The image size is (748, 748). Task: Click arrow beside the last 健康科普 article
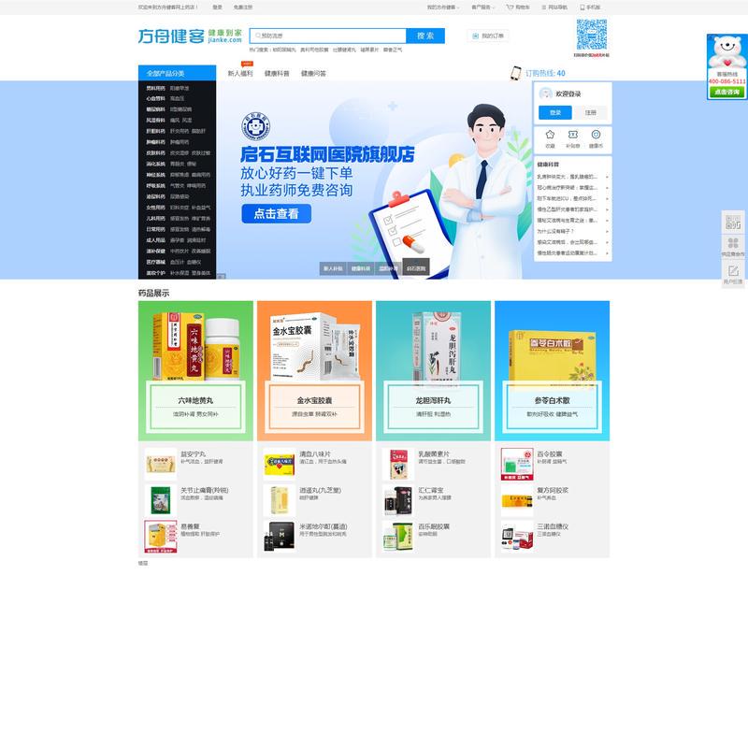(x=607, y=253)
